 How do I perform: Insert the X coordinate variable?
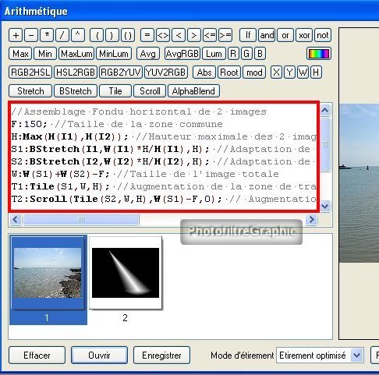pyautogui.click(x=276, y=73)
